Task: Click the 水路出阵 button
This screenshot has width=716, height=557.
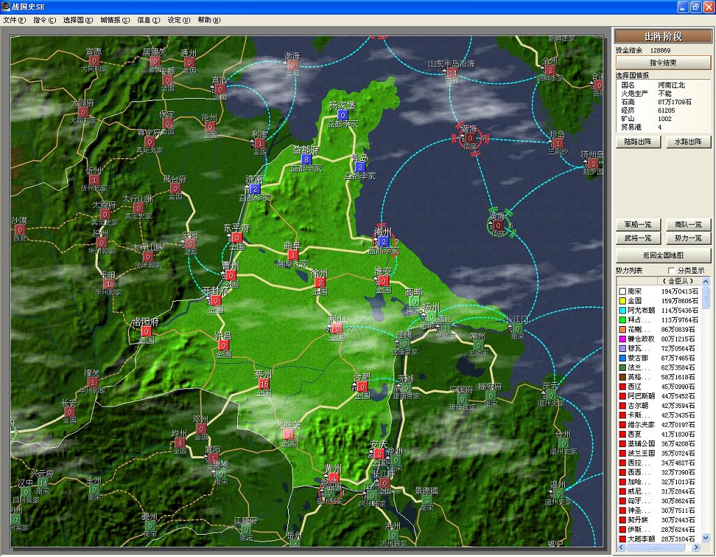Action: 688,142
